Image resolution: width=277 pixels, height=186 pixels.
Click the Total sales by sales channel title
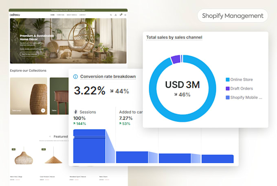(174, 37)
